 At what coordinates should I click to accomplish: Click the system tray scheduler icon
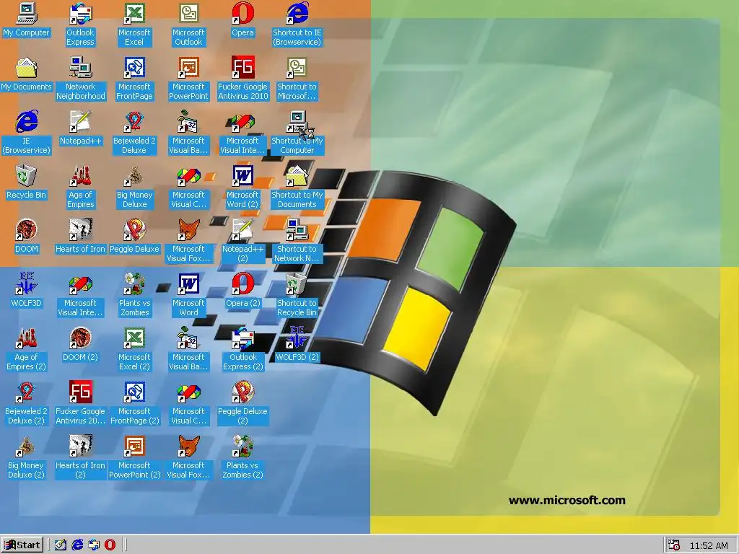(x=674, y=545)
